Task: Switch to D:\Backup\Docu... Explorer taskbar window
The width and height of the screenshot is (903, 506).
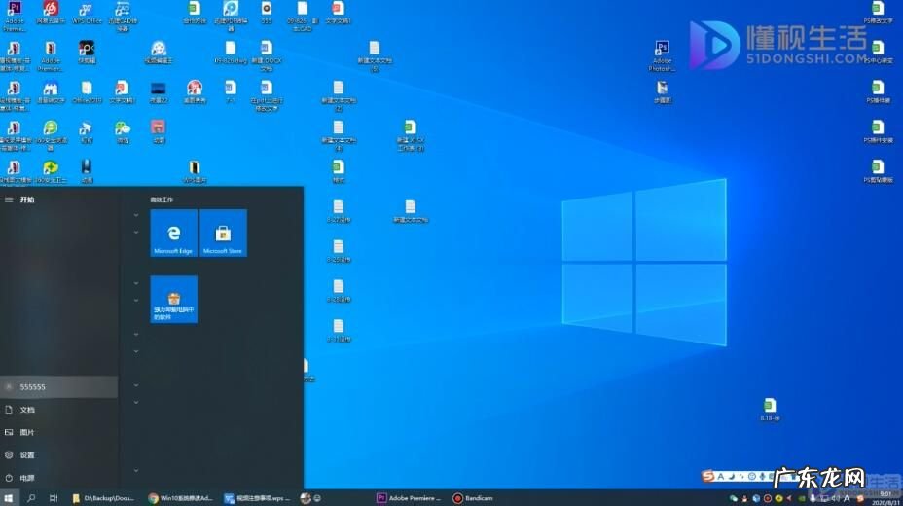Action: coord(104,498)
